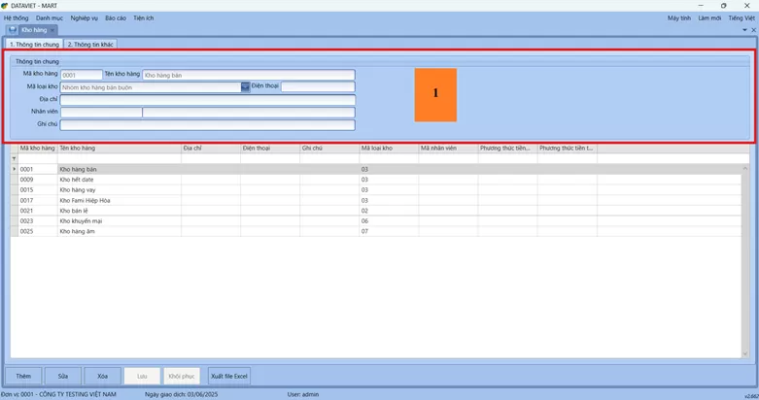Open the Nghiệp vụ menu
Viewport: 759px width, 400px height.
84,17
